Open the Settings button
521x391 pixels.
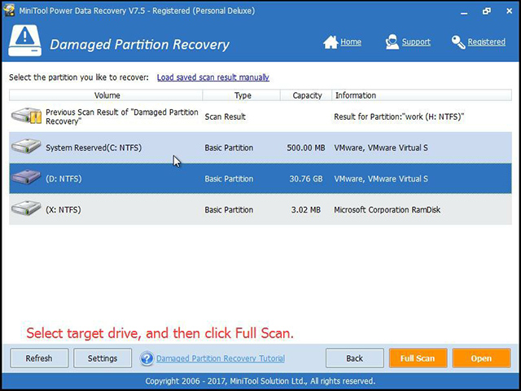[103, 358]
